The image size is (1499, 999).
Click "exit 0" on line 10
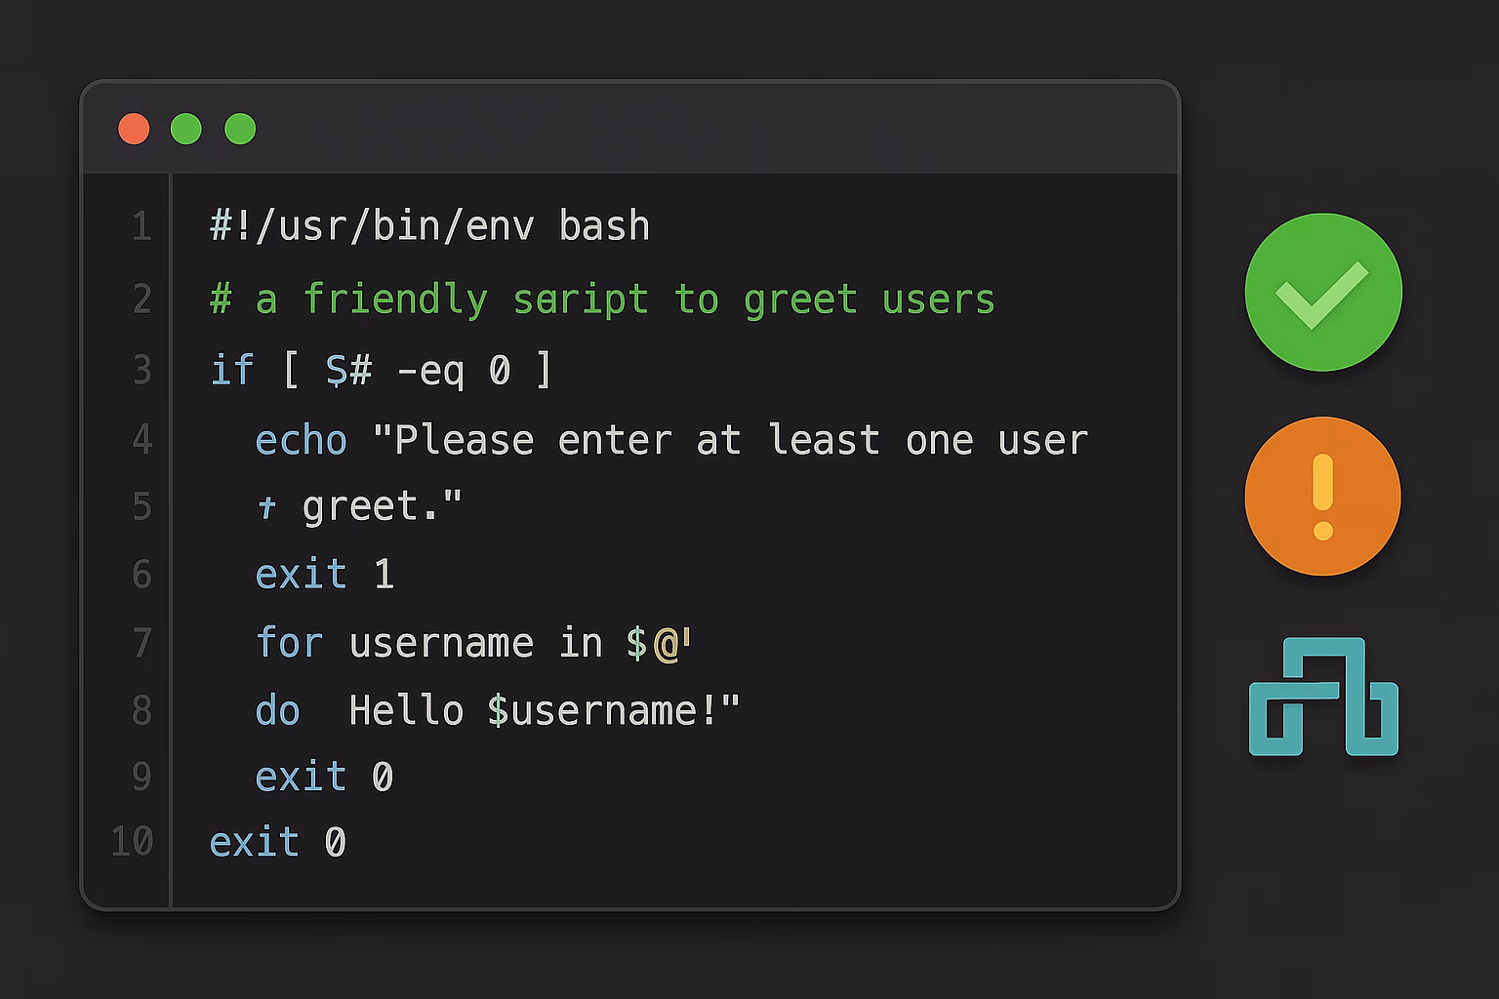tap(277, 842)
